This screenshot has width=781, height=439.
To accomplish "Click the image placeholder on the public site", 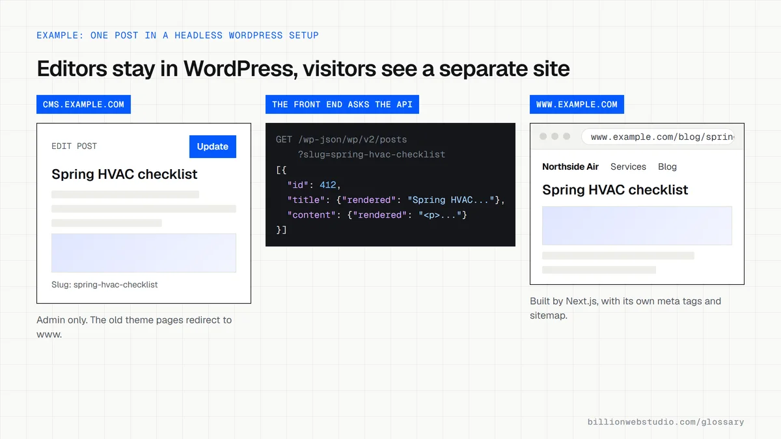I will (637, 226).
